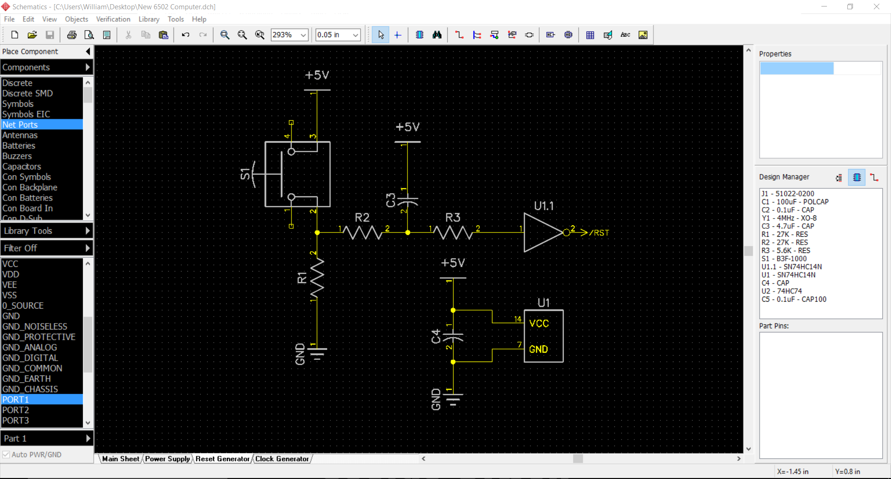The image size is (891, 479).
Task: Click the print preview icon
Action: point(89,35)
